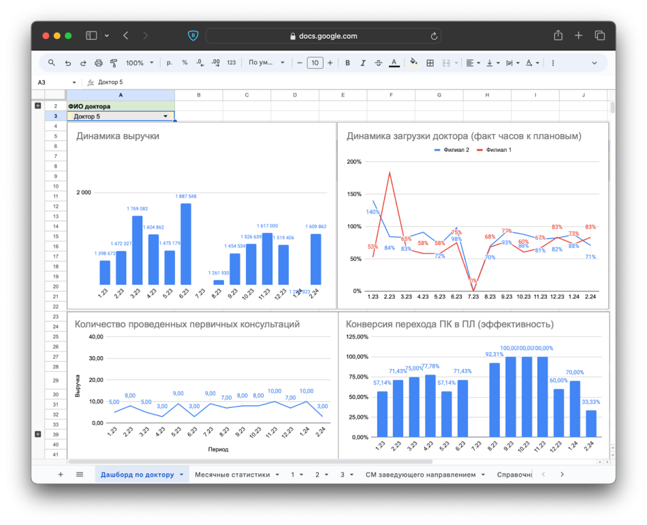Show the Safari tab overview
647x525 pixels.
pyautogui.click(x=599, y=35)
